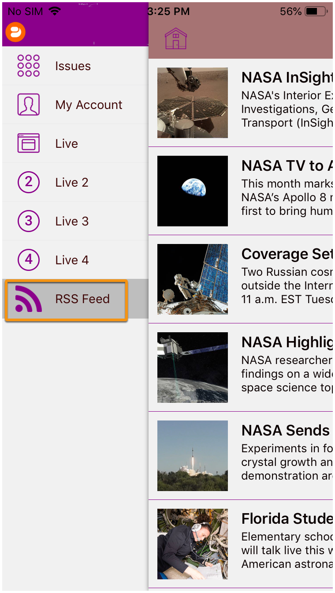This screenshot has width=335, height=593.
Task: Click the text 'This month marks'
Action: pos(287,184)
